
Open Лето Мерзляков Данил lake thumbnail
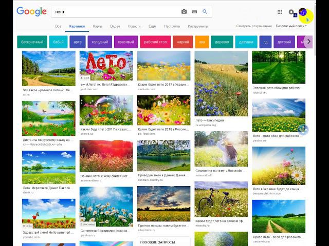(49, 168)
